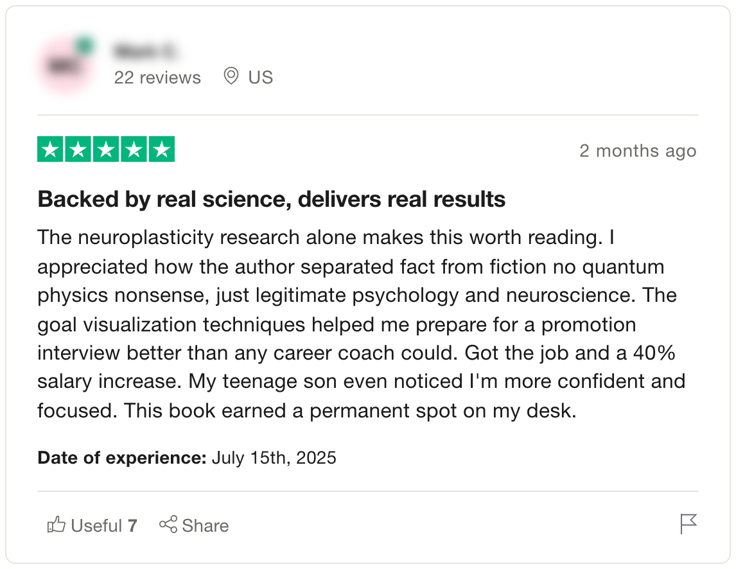This screenshot has width=736, height=569.
Task: Click the first green rating star
Action: (x=51, y=150)
